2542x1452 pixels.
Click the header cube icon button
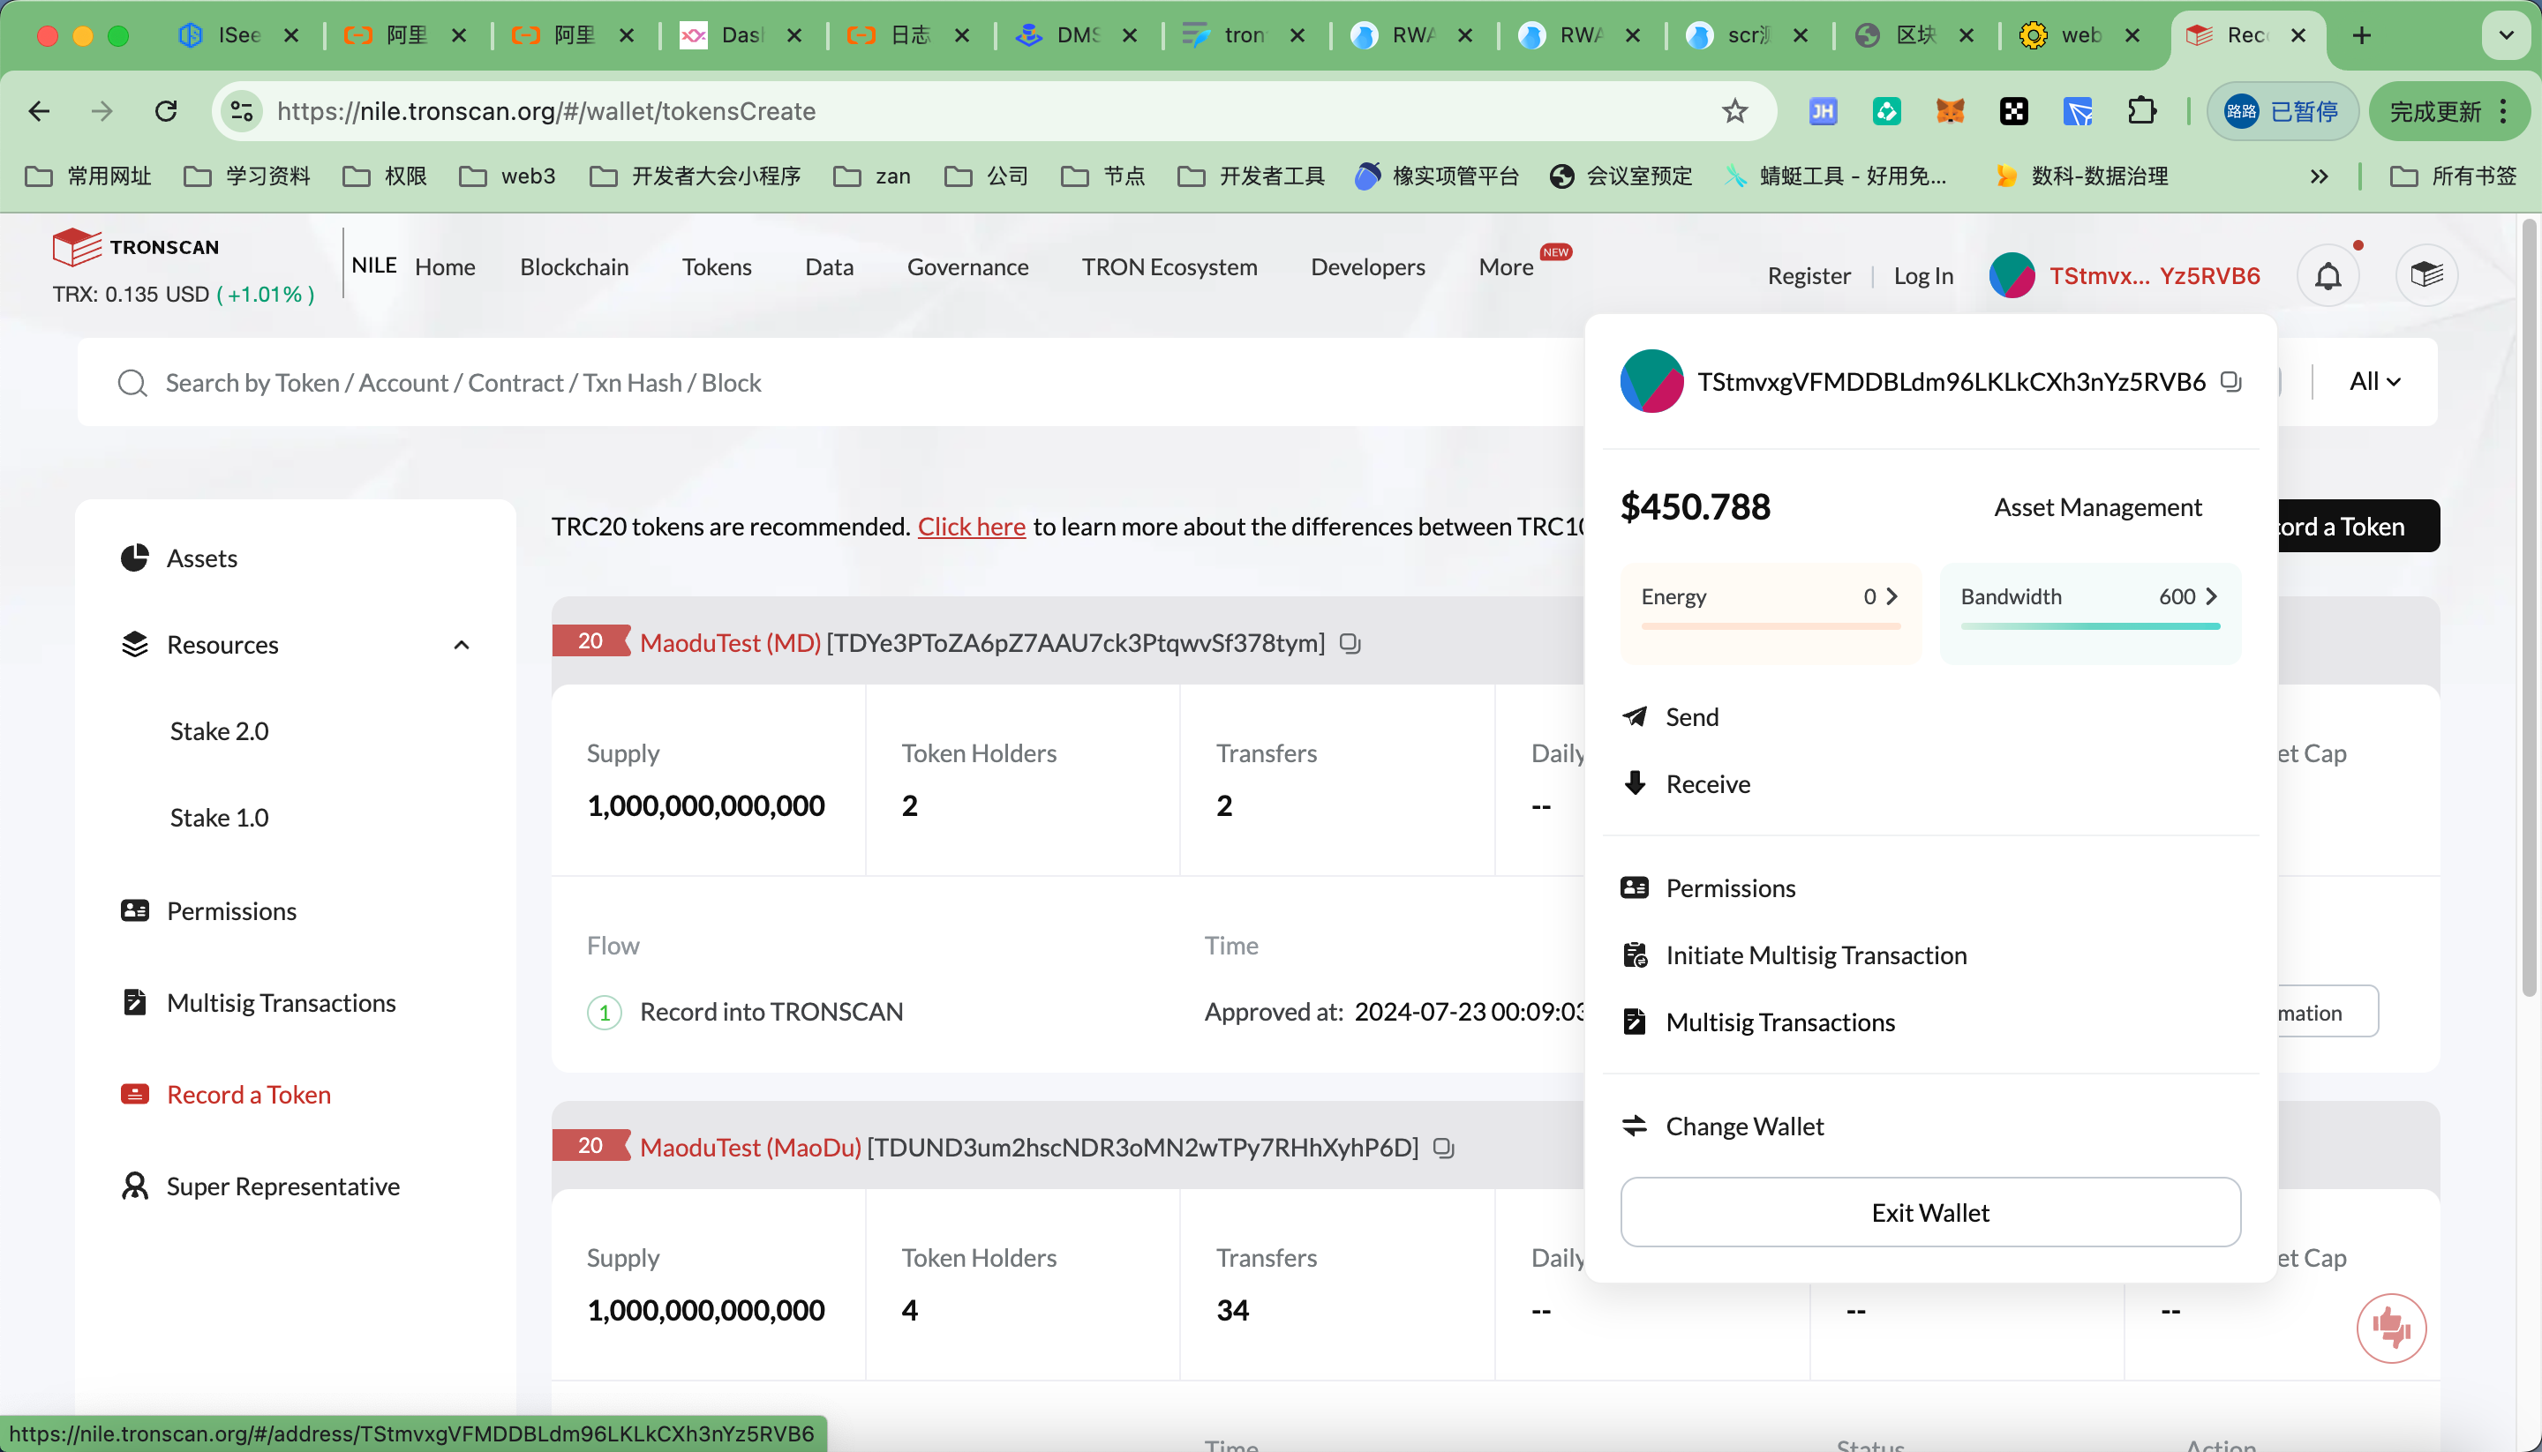(2425, 275)
